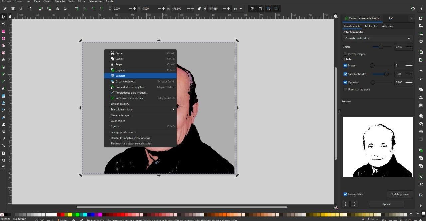The height and width of the screenshot is (221, 426).
Task: Click Propiedades de la imagen entry
Action: pyautogui.click(x=140, y=93)
